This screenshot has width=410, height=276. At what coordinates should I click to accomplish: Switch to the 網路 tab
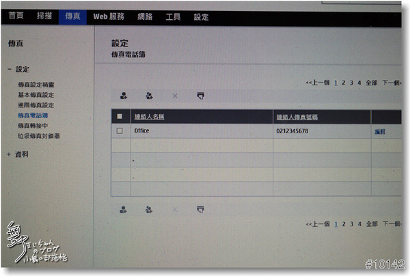coord(145,16)
